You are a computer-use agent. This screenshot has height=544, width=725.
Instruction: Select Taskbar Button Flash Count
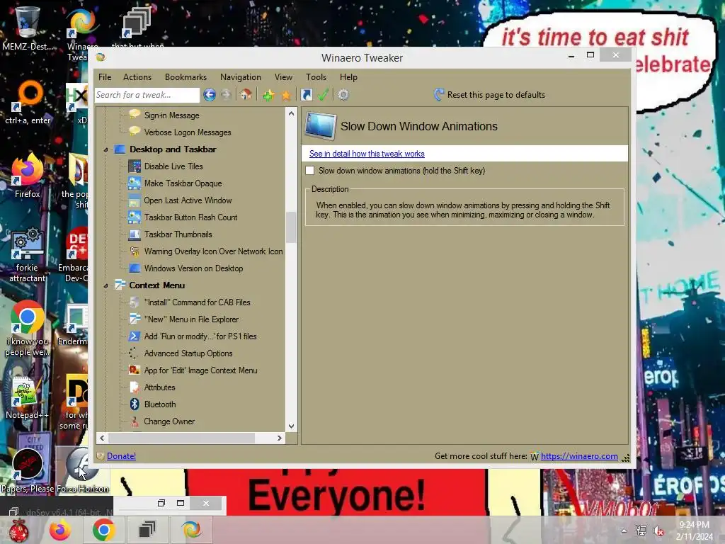pos(190,217)
